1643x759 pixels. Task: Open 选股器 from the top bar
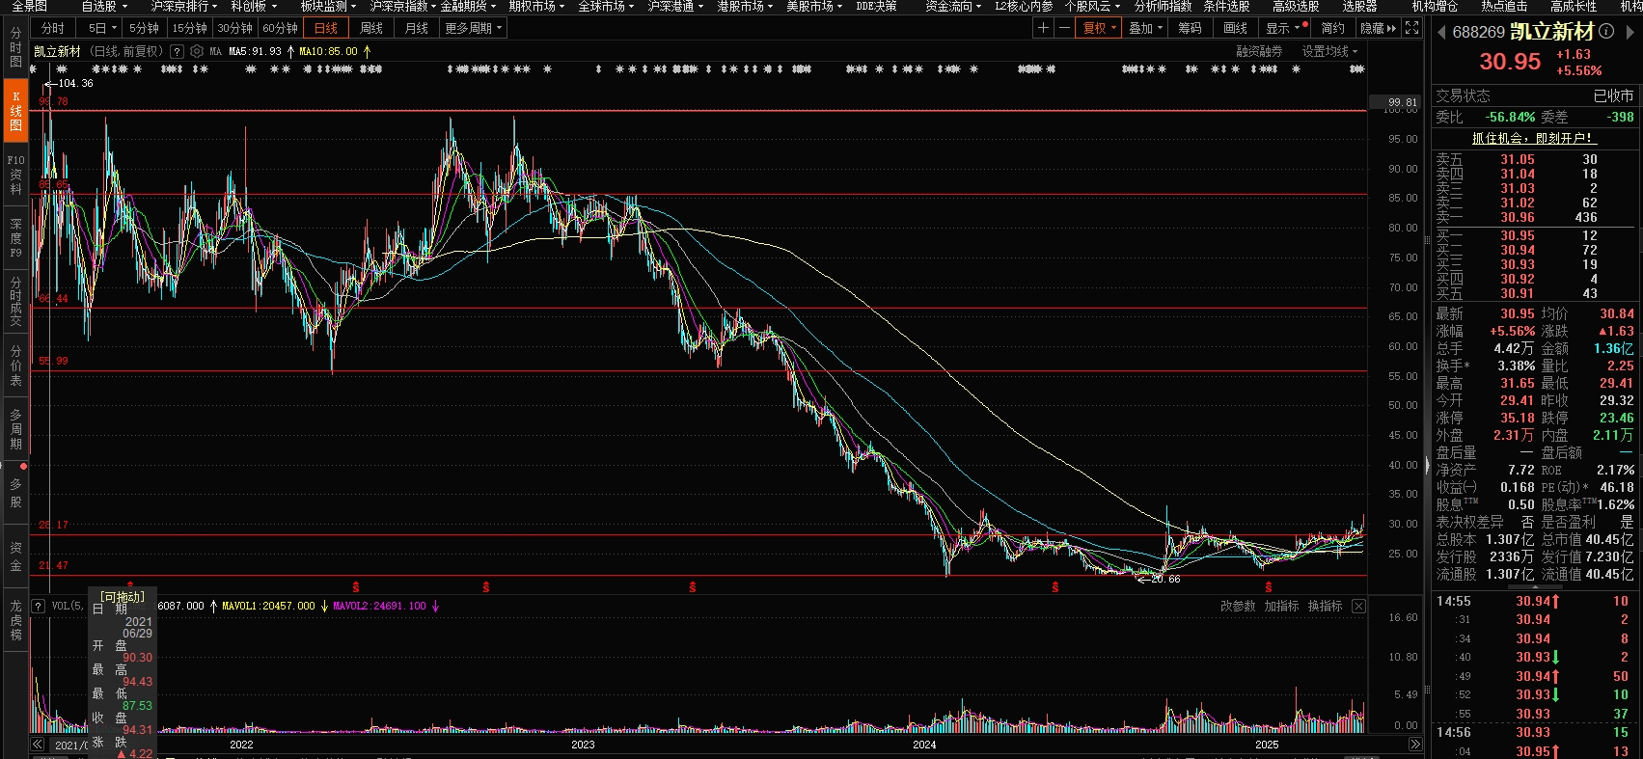click(1359, 6)
